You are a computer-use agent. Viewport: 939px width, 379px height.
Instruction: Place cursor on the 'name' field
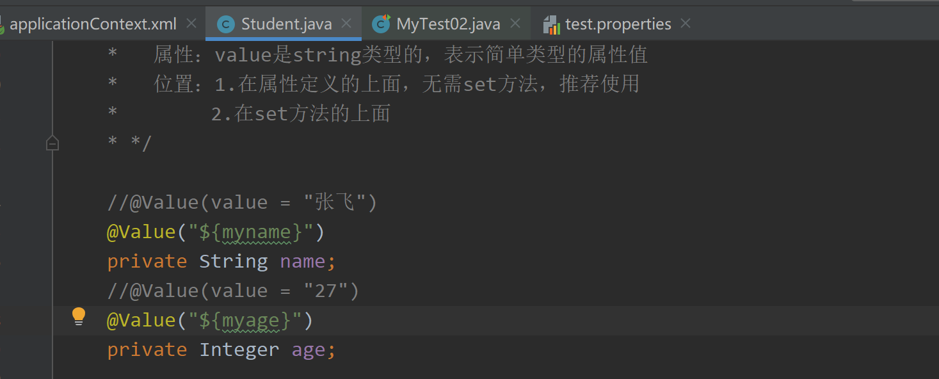303,261
